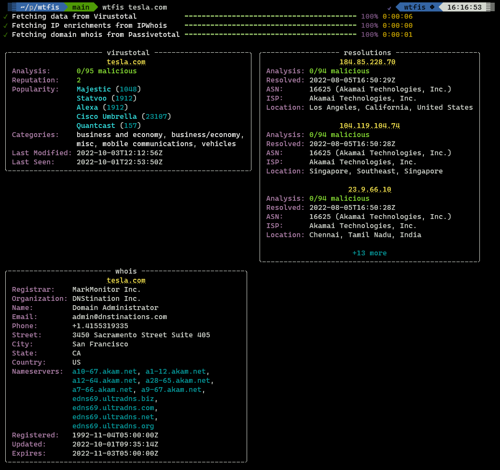Click the 'MarkMonitor Inc.' registrar value

[106, 289]
